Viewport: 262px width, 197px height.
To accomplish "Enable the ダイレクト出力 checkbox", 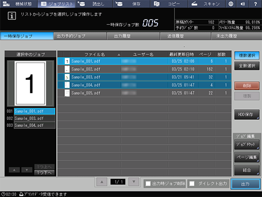I will pos(192,184).
